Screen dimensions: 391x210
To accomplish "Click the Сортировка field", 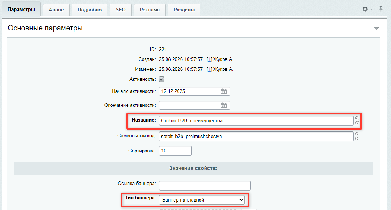I will click(x=175, y=151).
